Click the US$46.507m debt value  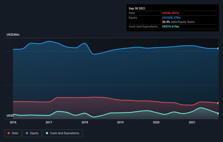click(171, 13)
